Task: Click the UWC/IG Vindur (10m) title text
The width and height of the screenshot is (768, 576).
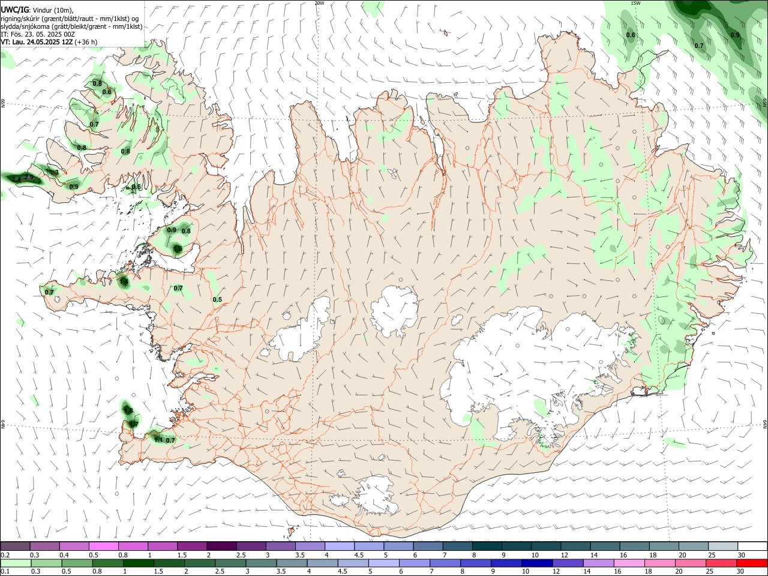Action: [x=37, y=10]
